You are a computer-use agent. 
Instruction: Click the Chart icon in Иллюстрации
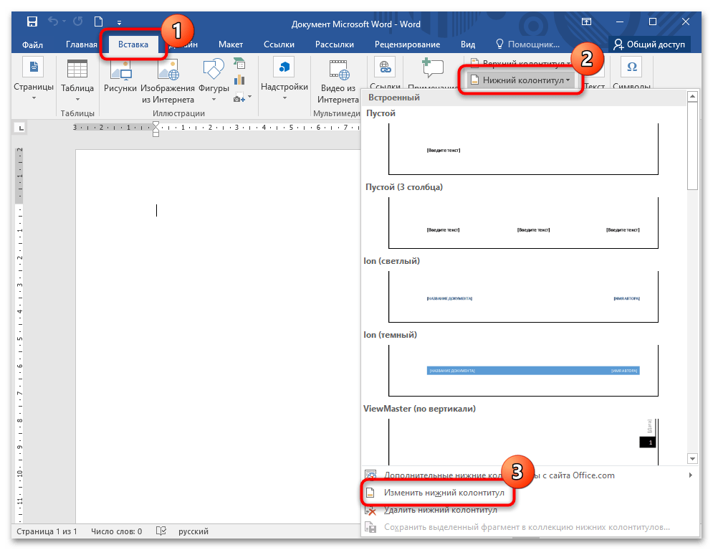pos(239,80)
